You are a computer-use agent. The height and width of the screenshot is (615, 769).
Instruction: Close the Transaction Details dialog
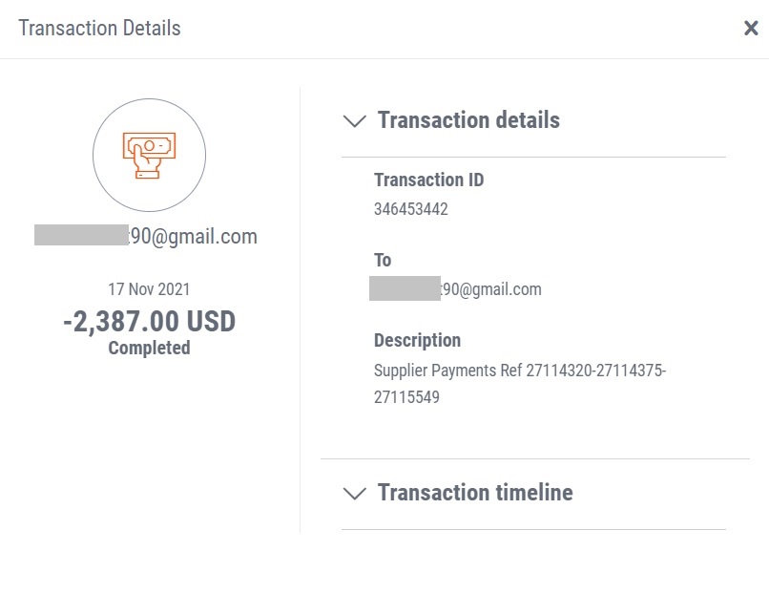[751, 28]
